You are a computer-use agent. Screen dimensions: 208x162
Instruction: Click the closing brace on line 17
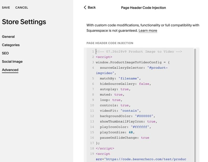pos(97,143)
